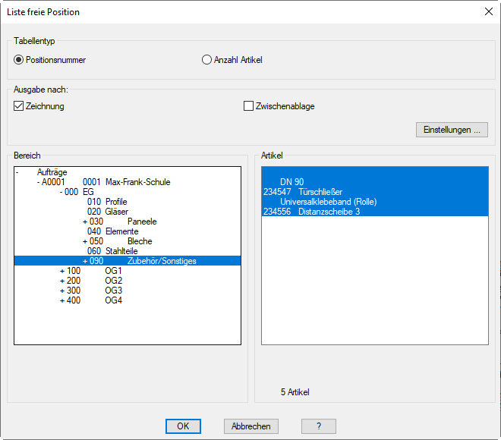Expand the 400 OG4 tree node
This screenshot has width=501, height=440.
(x=62, y=300)
